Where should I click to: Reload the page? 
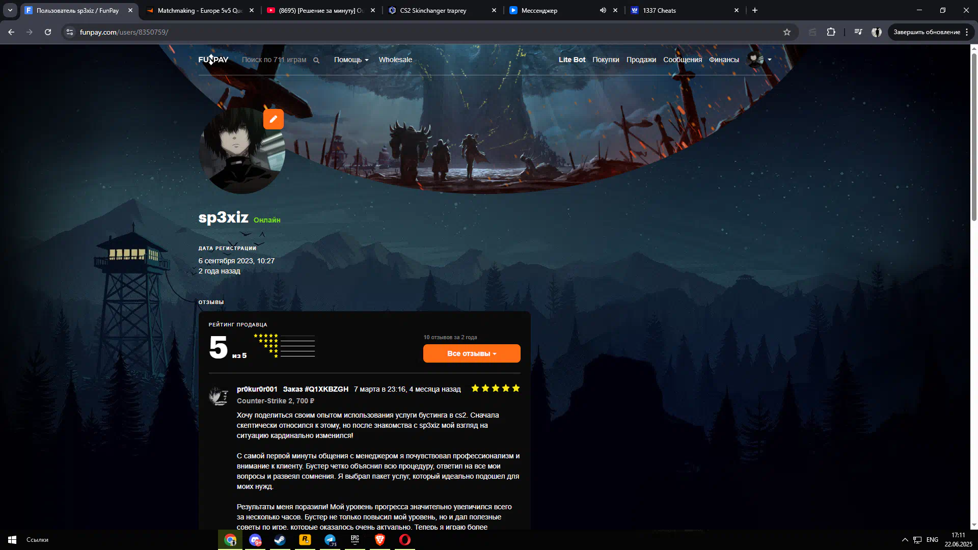tap(48, 32)
